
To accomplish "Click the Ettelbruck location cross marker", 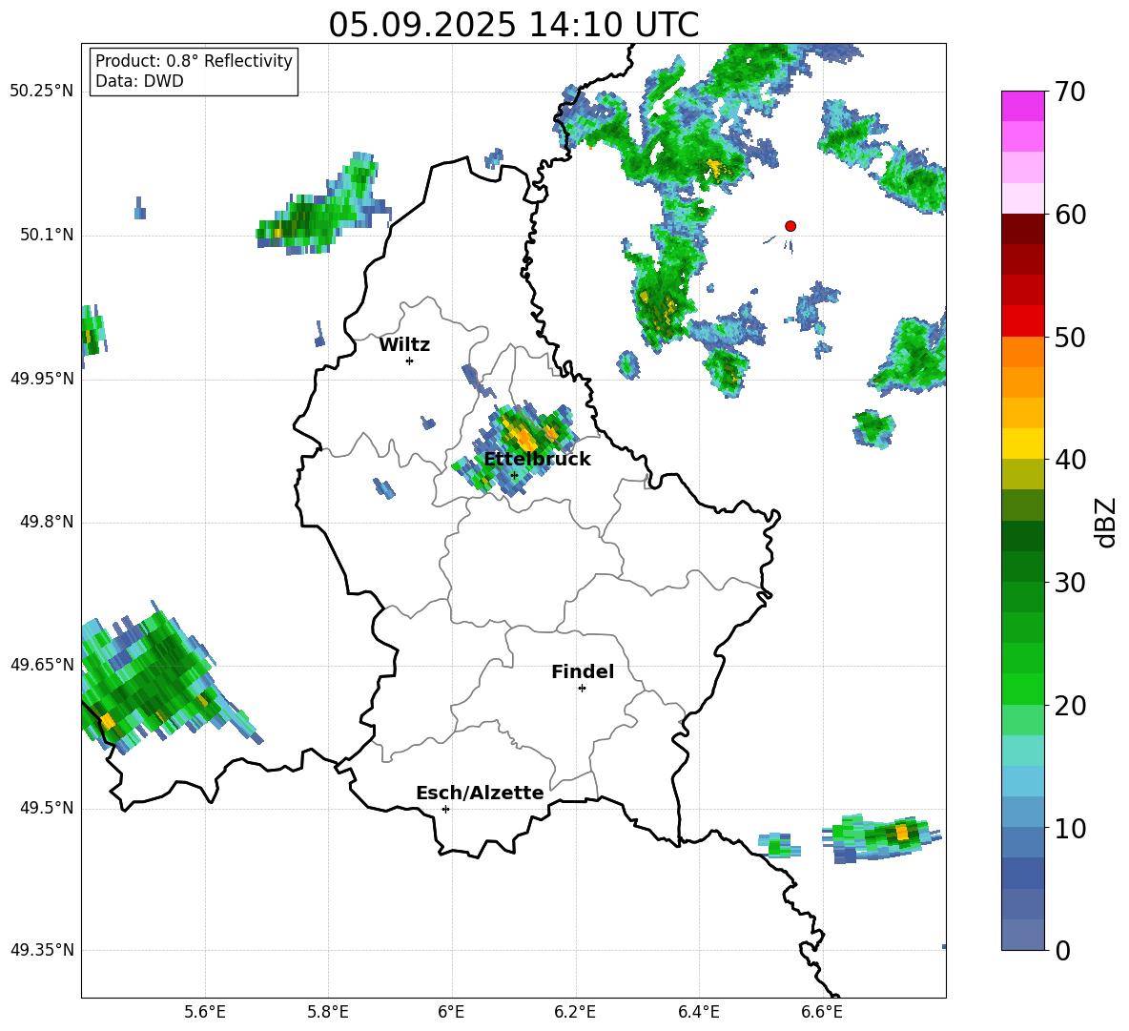I will (x=514, y=475).
